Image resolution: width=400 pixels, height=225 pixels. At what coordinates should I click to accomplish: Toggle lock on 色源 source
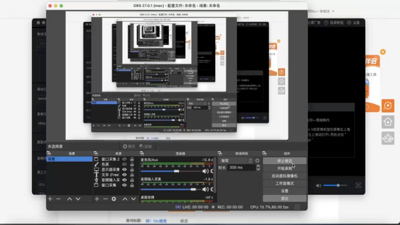[132, 164]
